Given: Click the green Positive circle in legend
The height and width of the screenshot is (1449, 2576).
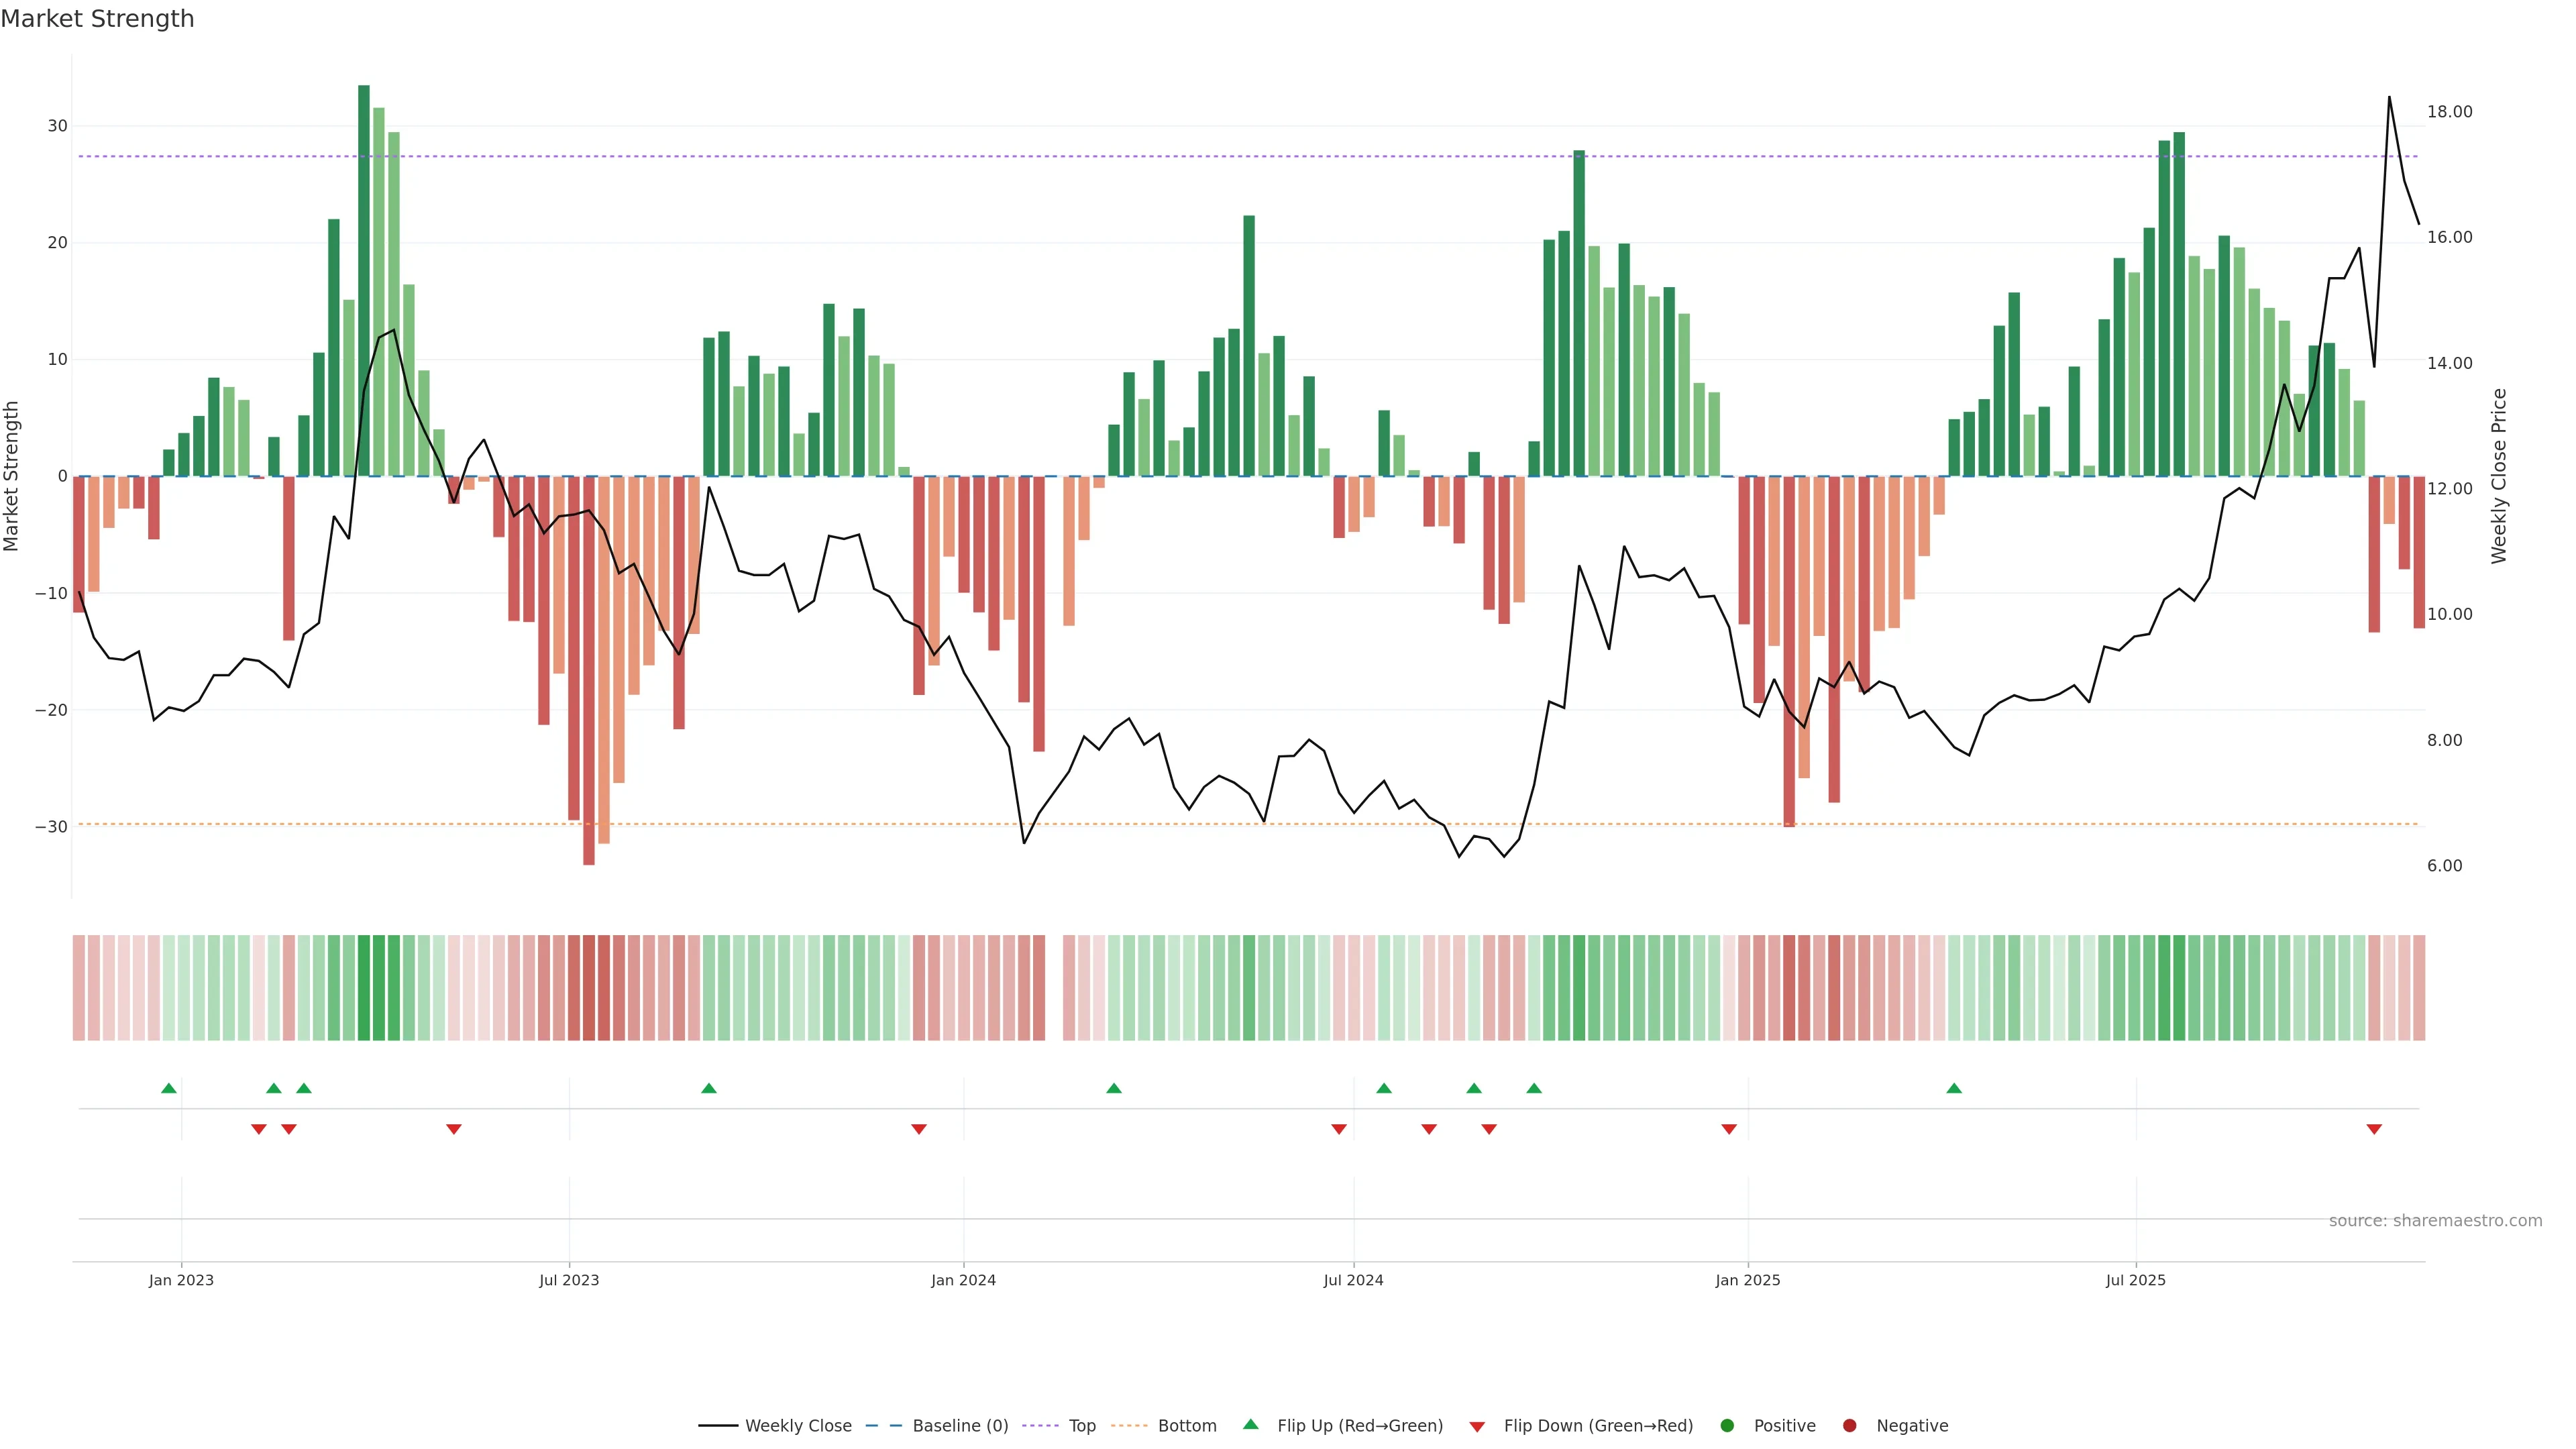Looking at the screenshot, I should pos(1727,1426).
